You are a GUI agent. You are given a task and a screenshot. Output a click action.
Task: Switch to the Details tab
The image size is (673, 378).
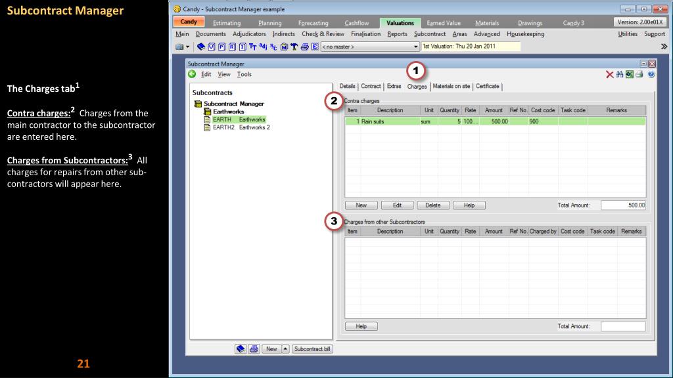click(347, 86)
